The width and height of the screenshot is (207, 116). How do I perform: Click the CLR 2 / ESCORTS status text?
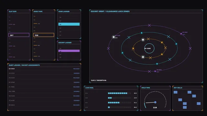point(99,80)
